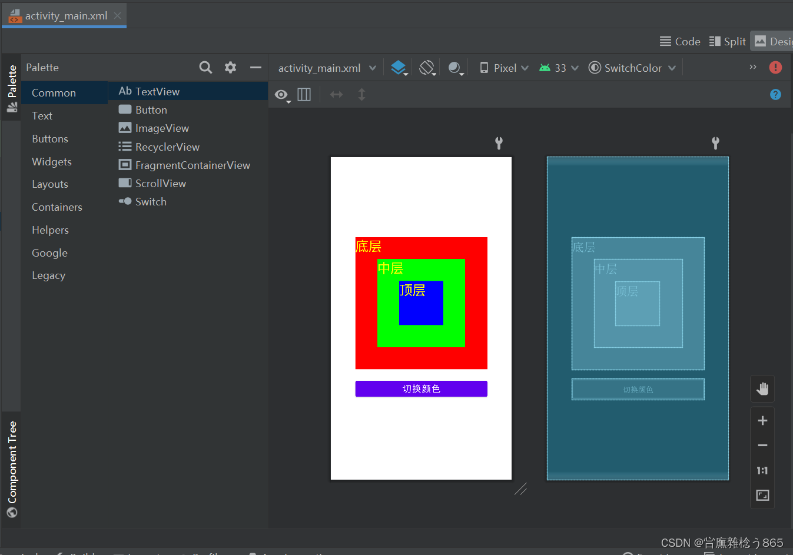Click the design surface layers icon
Viewport: 793px width, 555px height.
click(399, 67)
